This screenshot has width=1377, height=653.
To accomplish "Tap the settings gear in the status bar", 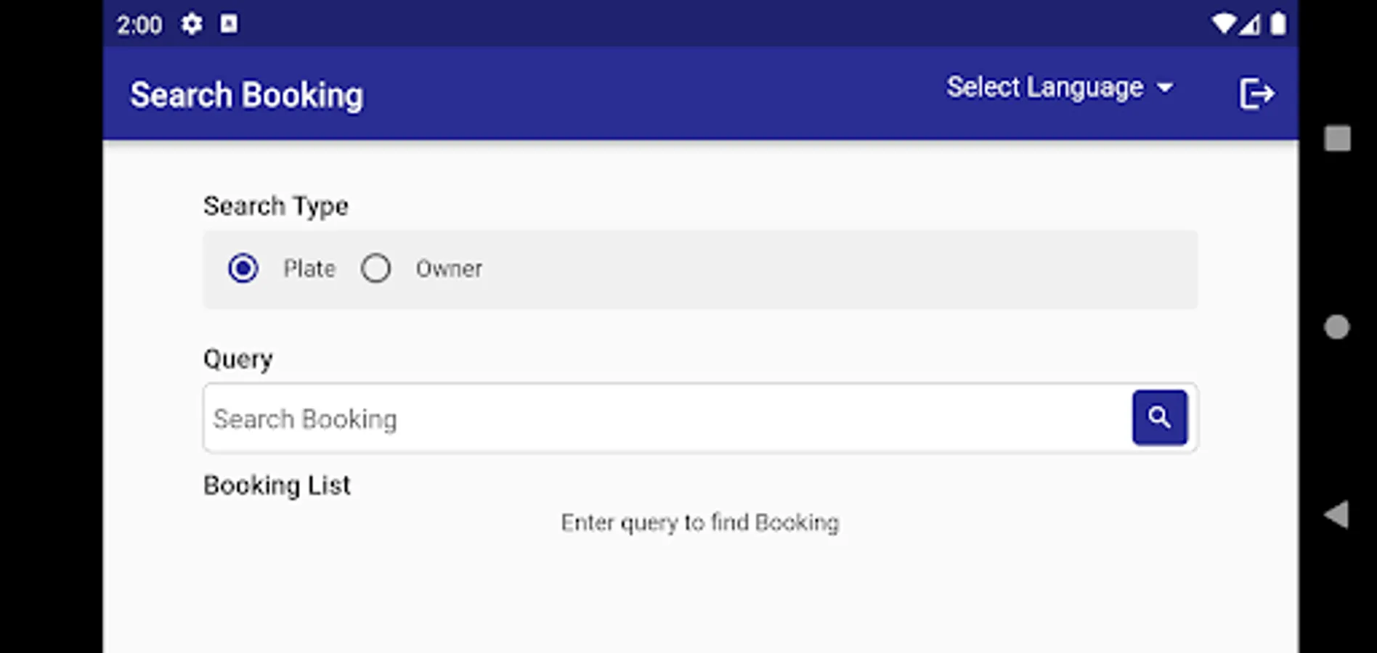I will tap(192, 25).
